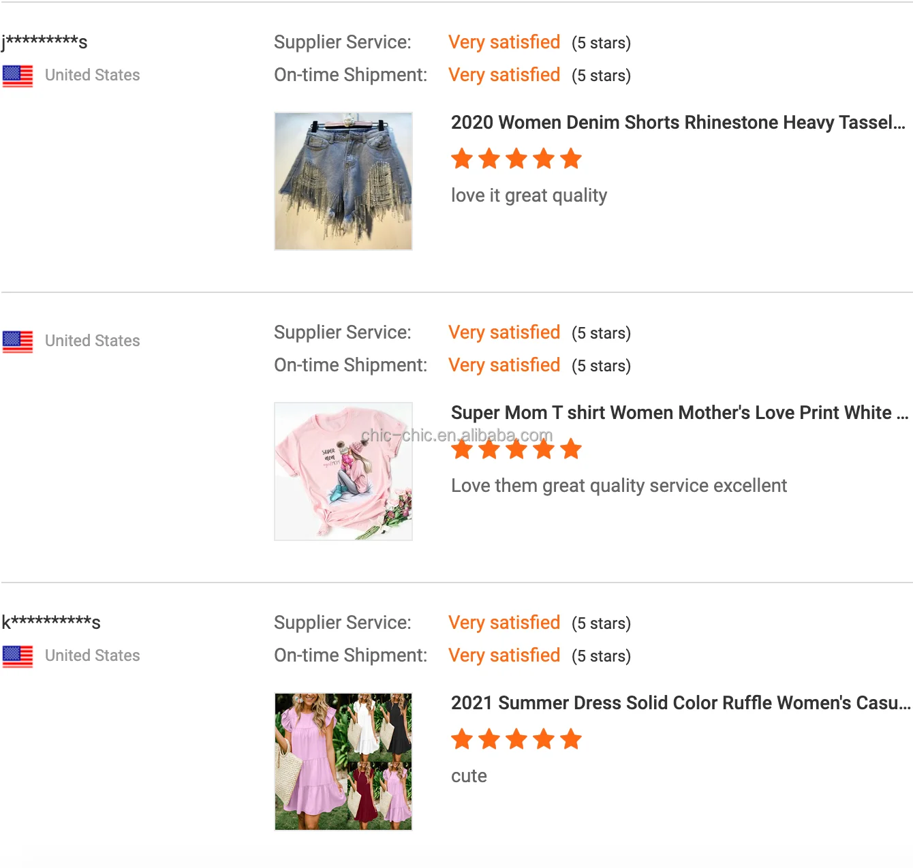Click the US flag in the second review
Image resolution: width=913 pixels, height=868 pixels.
tap(18, 341)
